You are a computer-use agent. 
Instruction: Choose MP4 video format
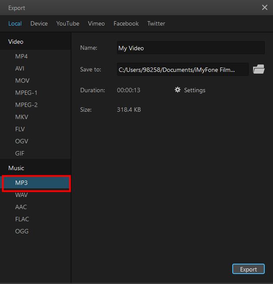[x=21, y=56]
